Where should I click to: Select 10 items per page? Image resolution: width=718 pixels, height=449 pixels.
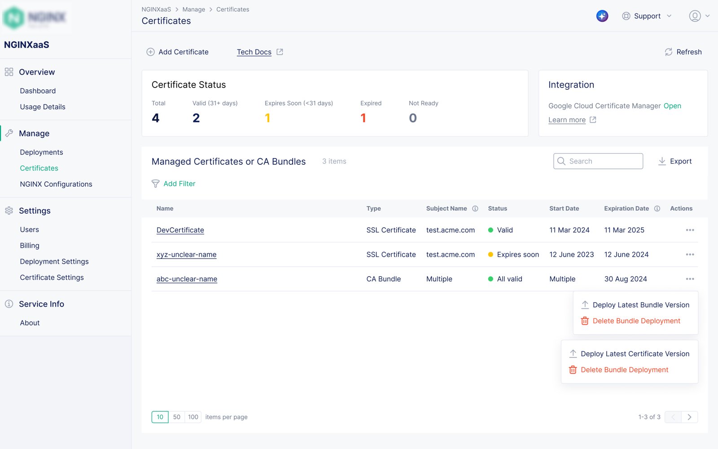(x=160, y=417)
